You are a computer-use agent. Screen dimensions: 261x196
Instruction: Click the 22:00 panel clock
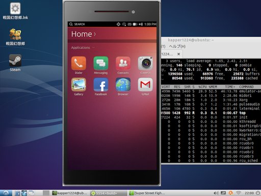pyautogui.click(x=249, y=193)
